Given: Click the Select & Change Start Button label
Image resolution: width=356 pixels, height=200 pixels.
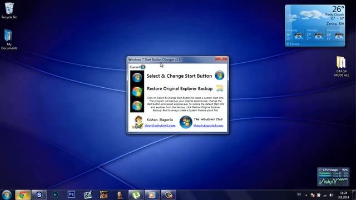Looking at the screenshot, I should (x=179, y=76).
